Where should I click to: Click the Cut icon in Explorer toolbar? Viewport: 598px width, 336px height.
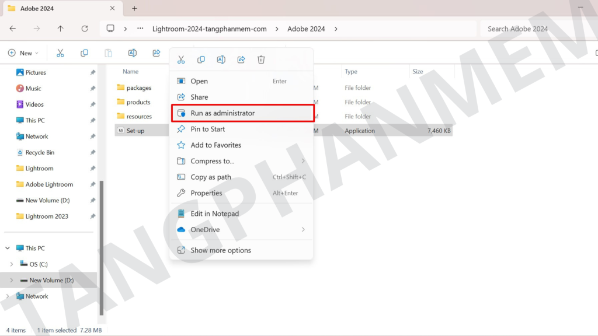pyautogui.click(x=60, y=53)
